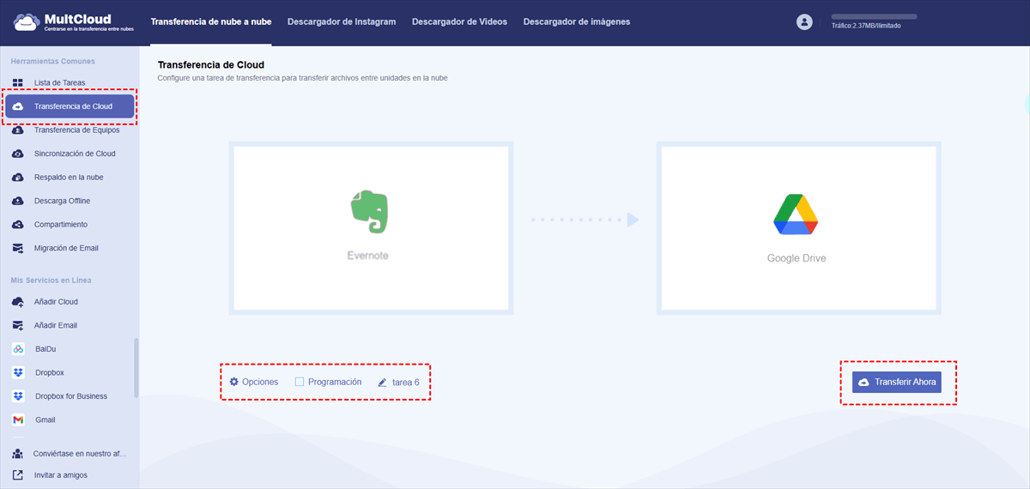This screenshot has width=1030, height=489.
Task: Click the sidebar vertical scrollbar
Action: [136, 368]
